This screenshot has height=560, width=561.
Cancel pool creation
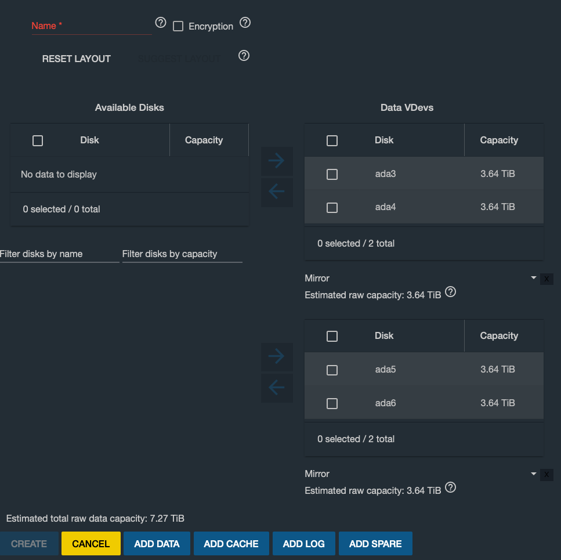pos(91,544)
